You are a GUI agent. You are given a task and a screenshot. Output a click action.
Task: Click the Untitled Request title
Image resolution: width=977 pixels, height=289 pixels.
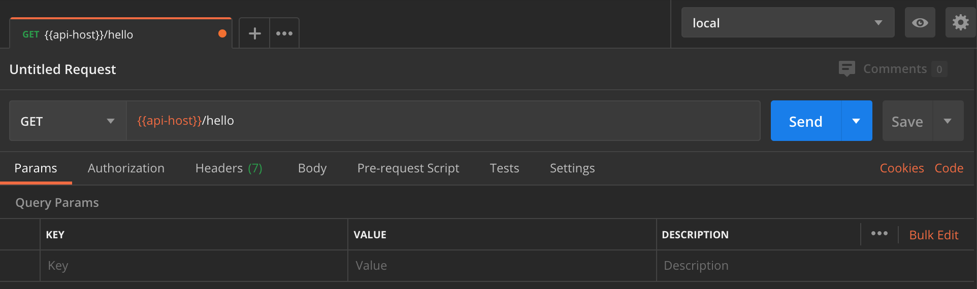pos(62,69)
